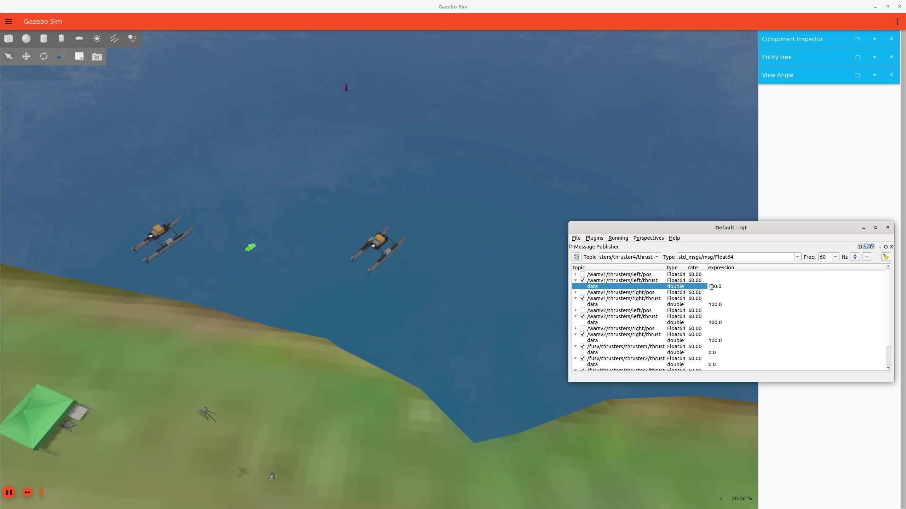906x509 pixels.
Task: Open the Topic combo box dropdown
Action: pyautogui.click(x=657, y=257)
